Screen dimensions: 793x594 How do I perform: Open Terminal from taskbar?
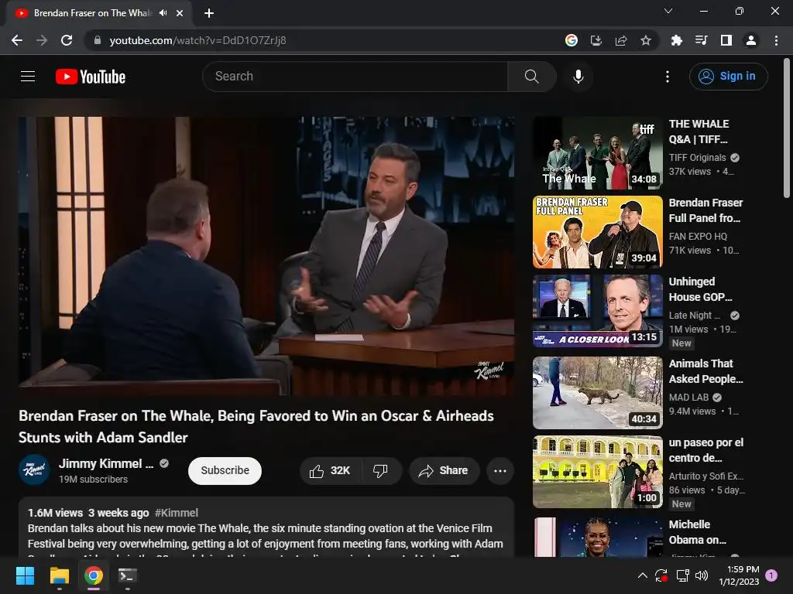(x=128, y=575)
